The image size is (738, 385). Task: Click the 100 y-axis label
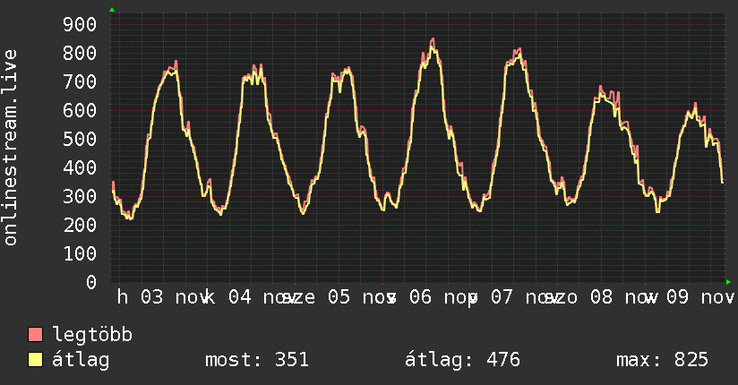point(80,253)
